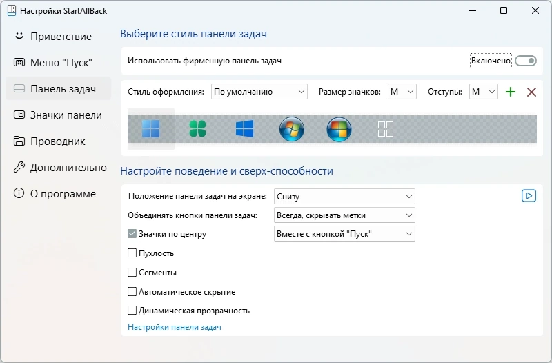Open the Стиль оформления dropdown
552x363 pixels.
pos(259,92)
